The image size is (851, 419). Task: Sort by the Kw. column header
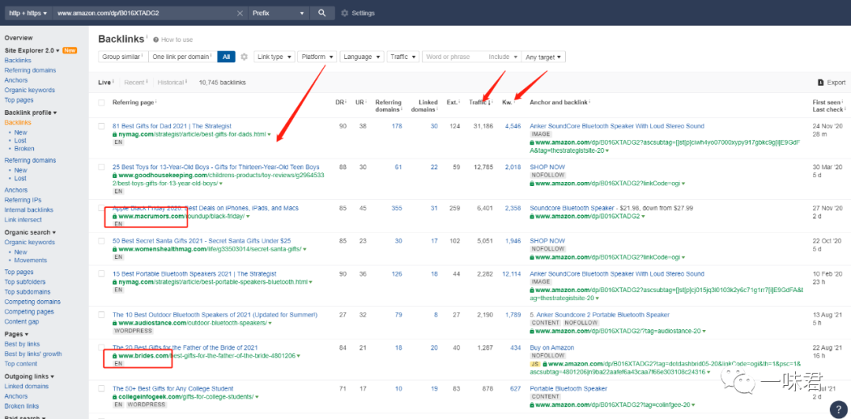click(x=508, y=102)
